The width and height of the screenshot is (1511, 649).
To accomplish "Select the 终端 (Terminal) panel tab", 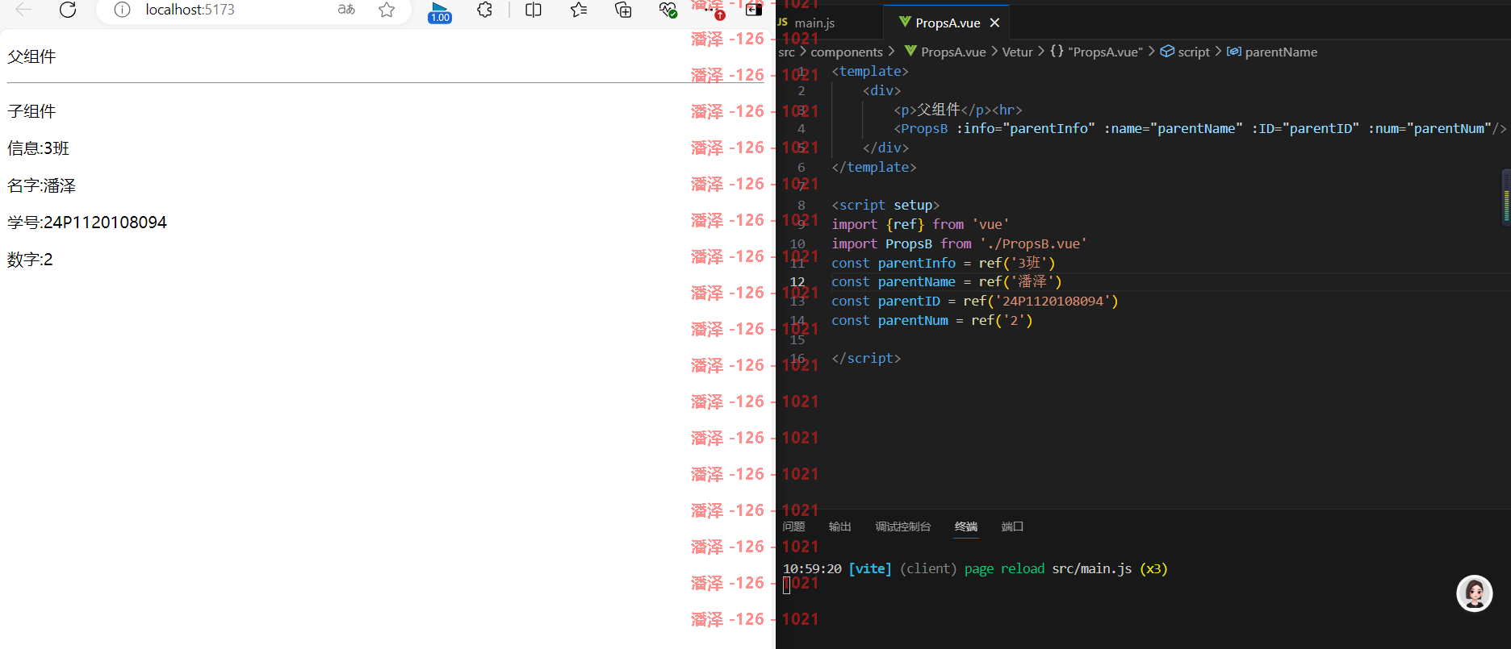I will (965, 526).
